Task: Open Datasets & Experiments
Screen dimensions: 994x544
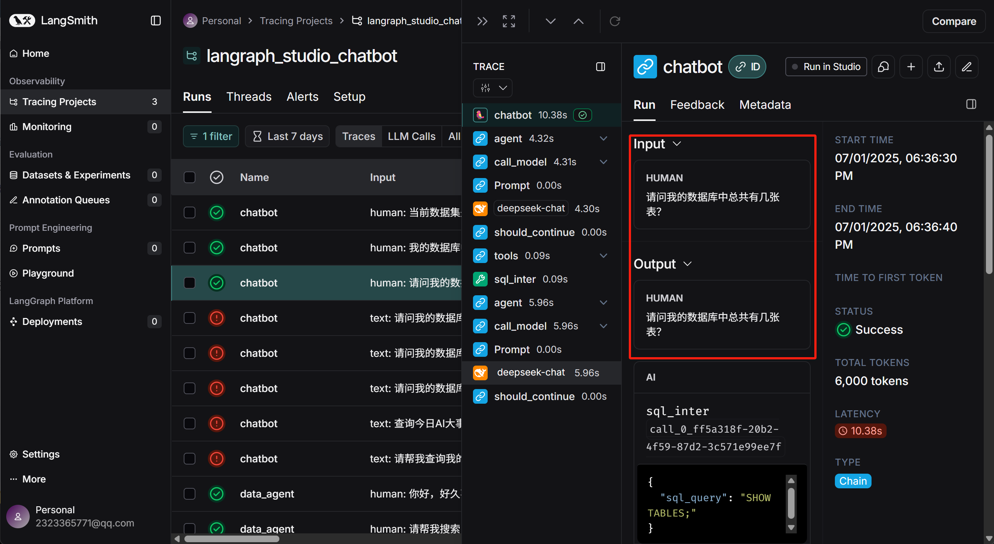Action: coord(85,175)
